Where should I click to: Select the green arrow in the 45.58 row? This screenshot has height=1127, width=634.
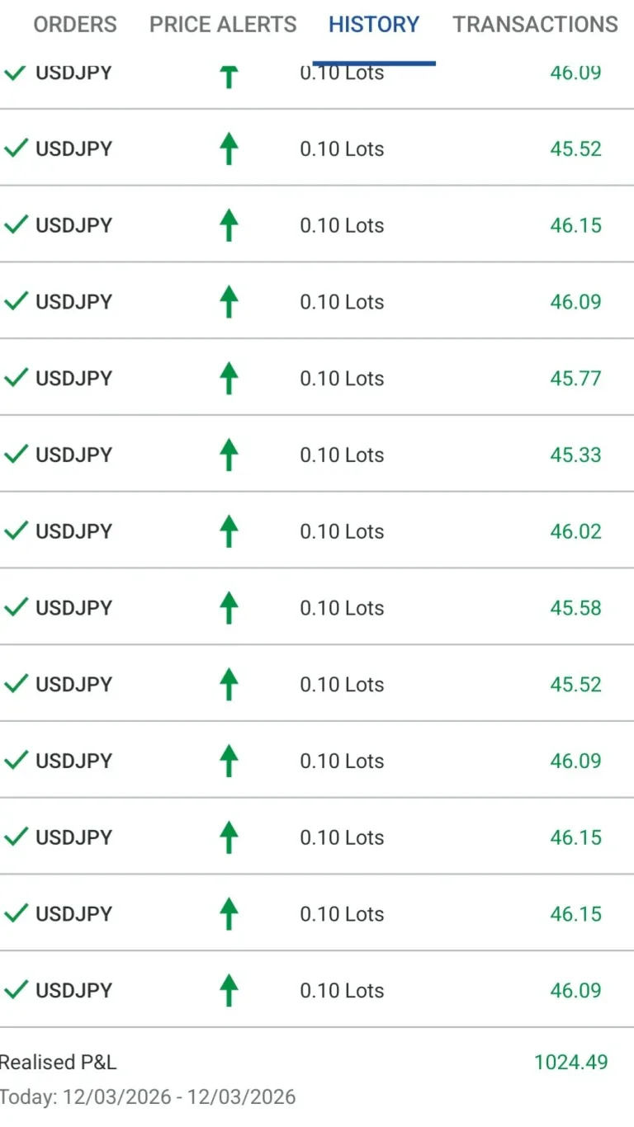coord(229,608)
